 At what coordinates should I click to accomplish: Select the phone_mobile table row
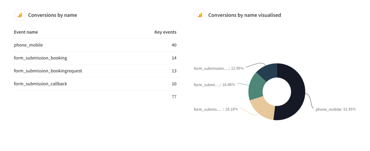96,45
